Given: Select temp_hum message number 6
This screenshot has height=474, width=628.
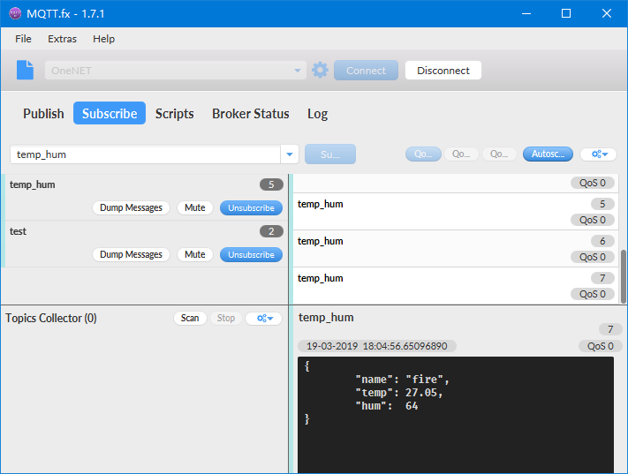Looking at the screenshot, I should click(456, 249).
